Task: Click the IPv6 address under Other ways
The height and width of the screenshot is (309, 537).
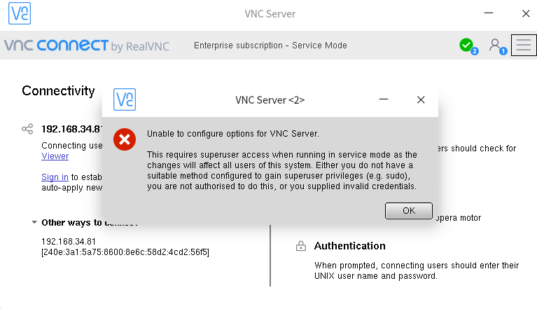Action: click(x=125, y=252)
